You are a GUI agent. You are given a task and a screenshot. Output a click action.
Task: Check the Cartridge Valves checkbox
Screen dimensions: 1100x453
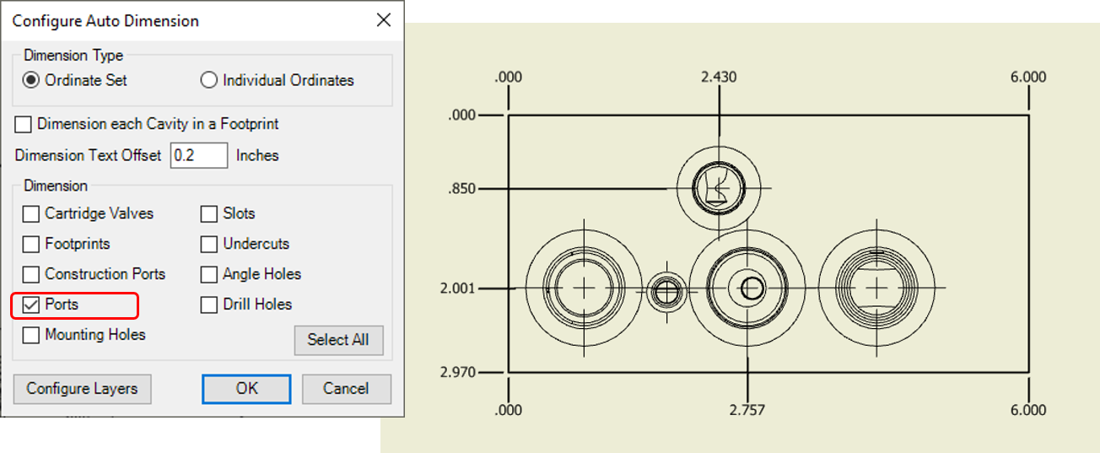[31, 214]
